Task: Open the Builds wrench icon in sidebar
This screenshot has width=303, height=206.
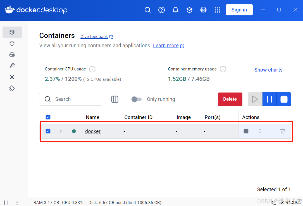Action: pyautogui.click(x=12, y=66)
